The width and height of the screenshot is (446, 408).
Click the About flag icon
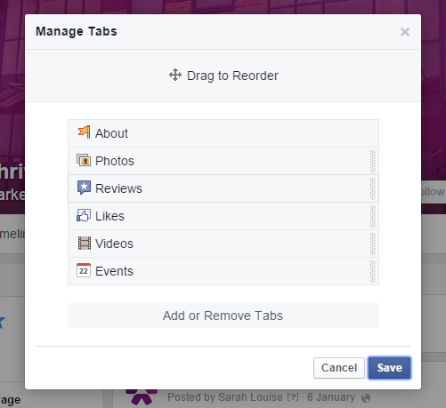tap(84, 132)
